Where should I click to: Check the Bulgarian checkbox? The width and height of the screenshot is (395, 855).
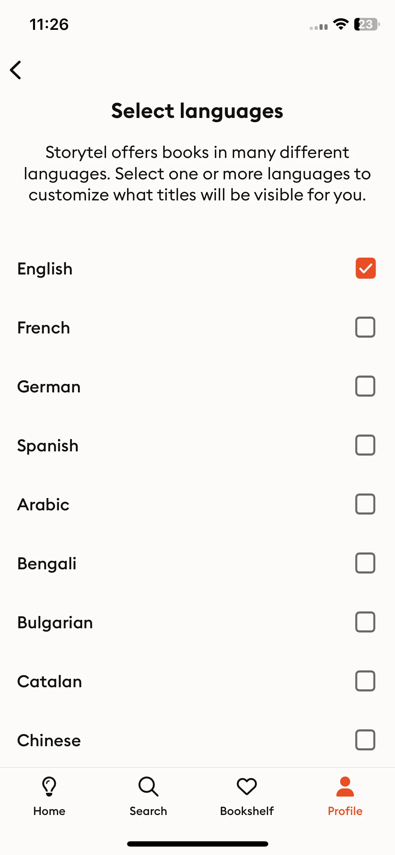pos(366,622)
